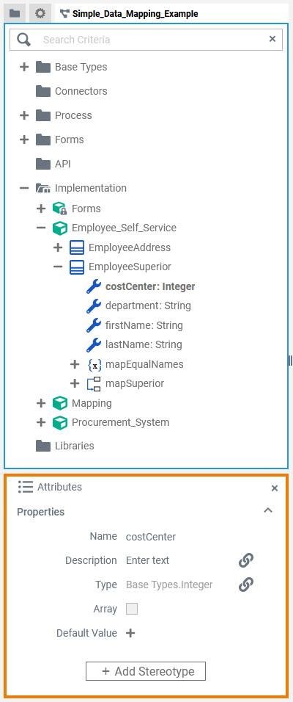Click the Employee_Self_Service package icon

coord(60,228)
